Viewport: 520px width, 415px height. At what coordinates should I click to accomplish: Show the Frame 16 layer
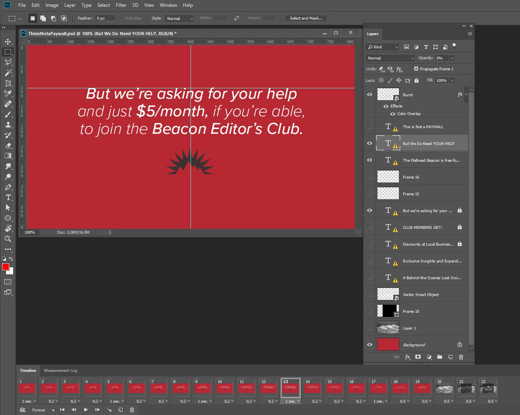point(369,177)
